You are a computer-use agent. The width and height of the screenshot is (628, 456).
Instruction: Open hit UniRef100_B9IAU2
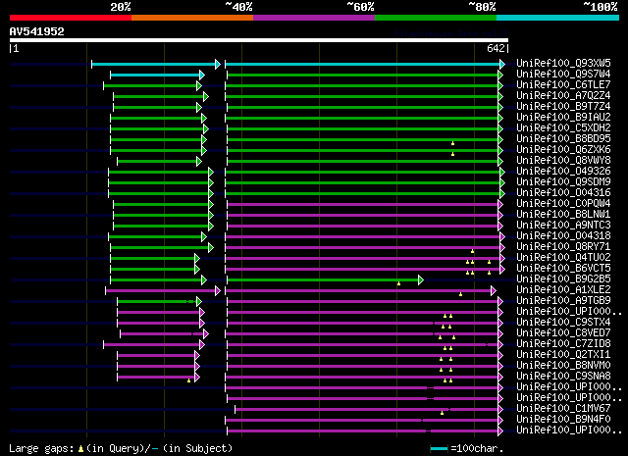[563, 118]
